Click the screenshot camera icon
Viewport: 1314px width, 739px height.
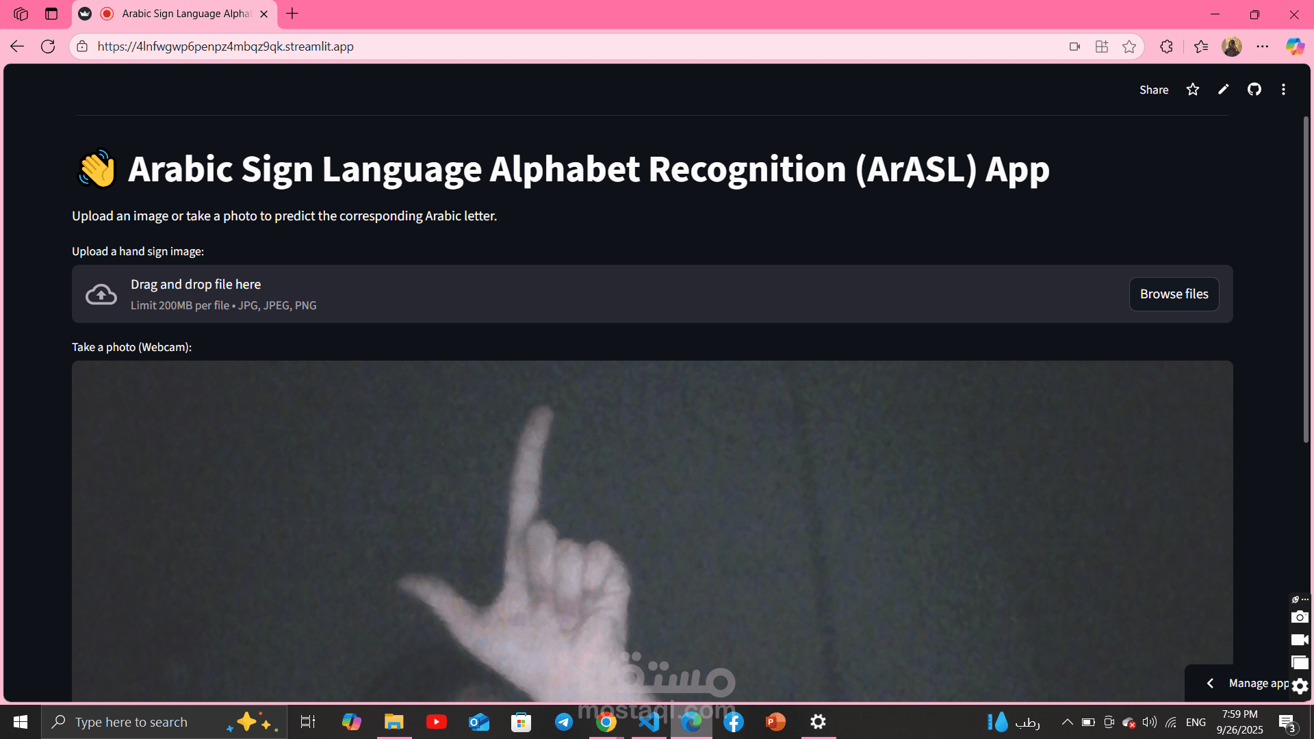coord(1299,617)
